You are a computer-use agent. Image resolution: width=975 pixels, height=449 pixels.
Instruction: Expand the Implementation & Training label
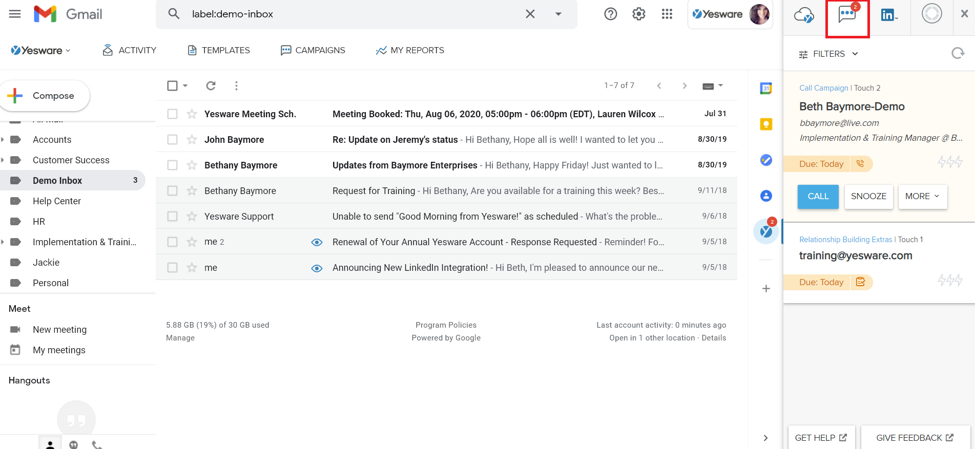point(3,242)
